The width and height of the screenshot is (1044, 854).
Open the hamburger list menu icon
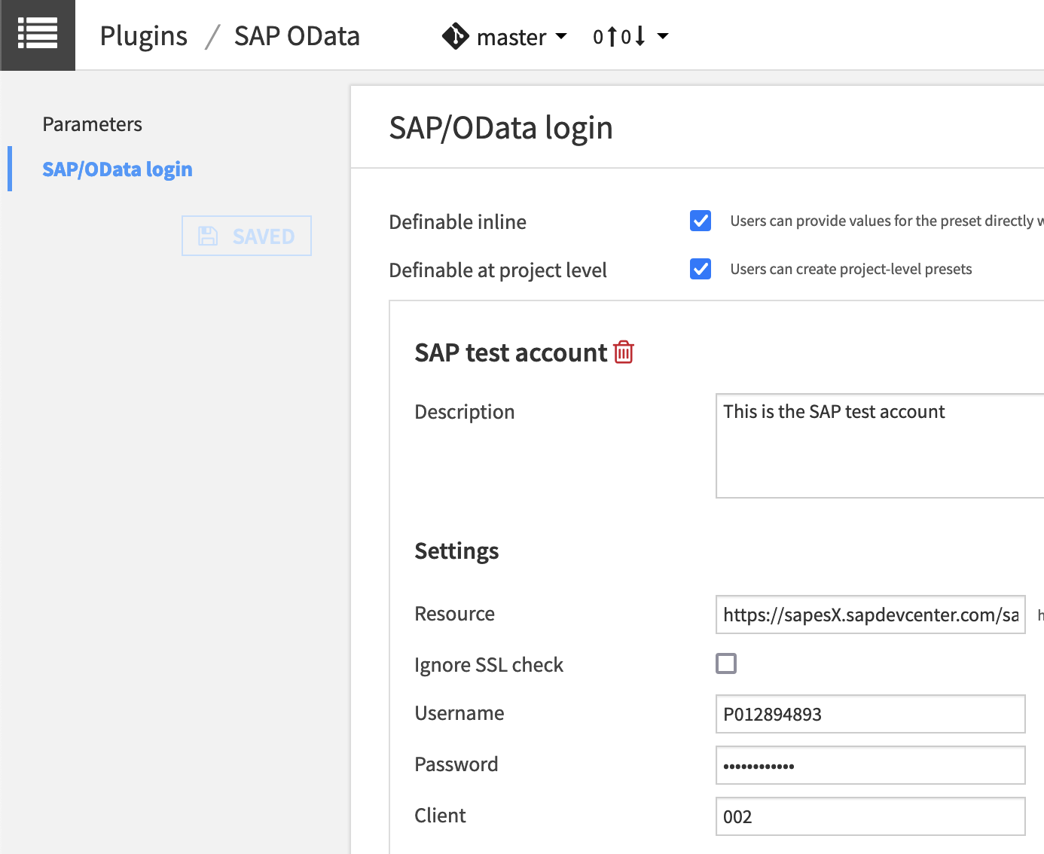click(38, 35)
